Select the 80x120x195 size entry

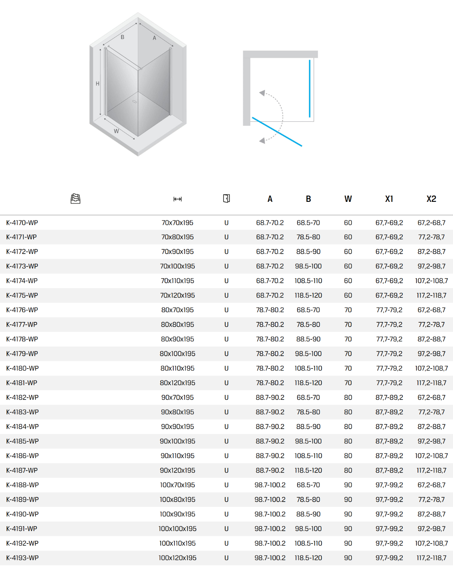coord(177,383)
